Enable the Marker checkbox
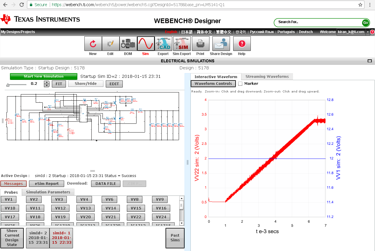Viewport: 375px width, 251px height. pos(240,84)
